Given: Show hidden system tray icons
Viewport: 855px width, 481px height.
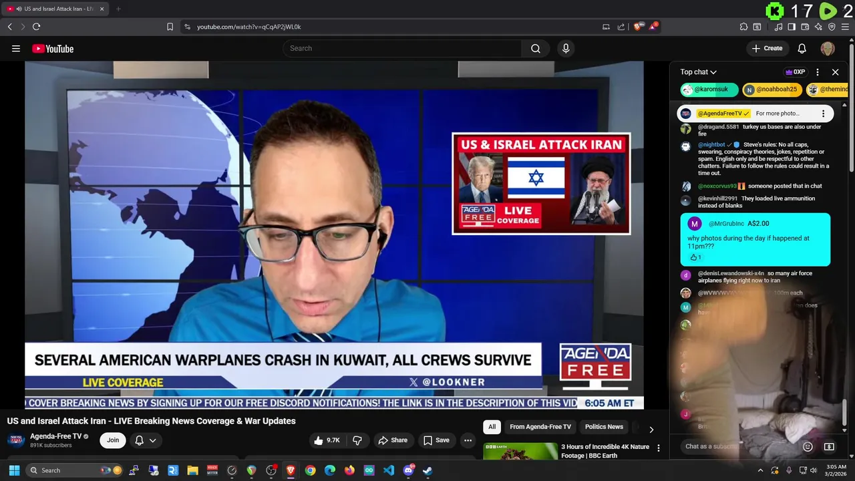Looking at the screenshot, I should click(760, 470).
